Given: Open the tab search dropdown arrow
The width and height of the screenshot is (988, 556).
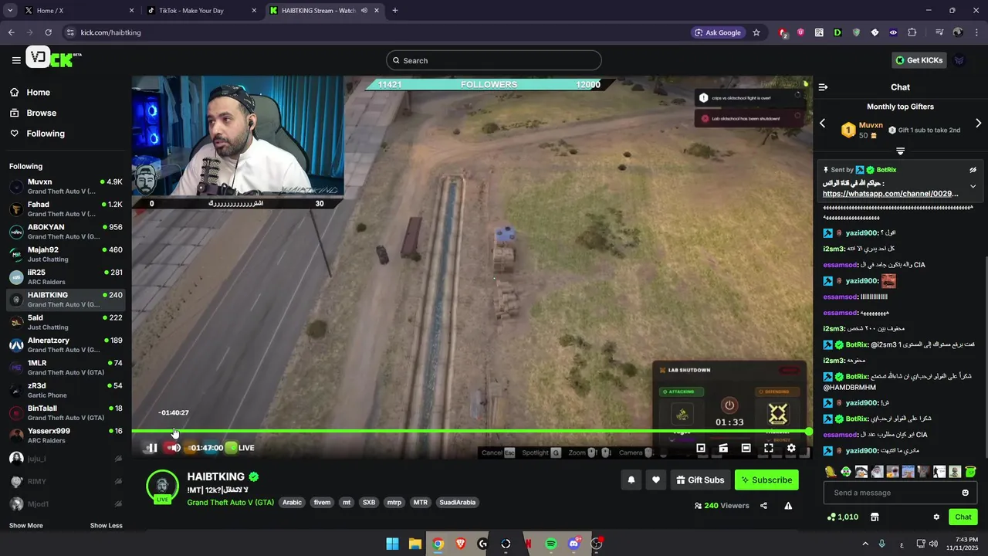Looking at the screenshot, I should tap(9, 11).
